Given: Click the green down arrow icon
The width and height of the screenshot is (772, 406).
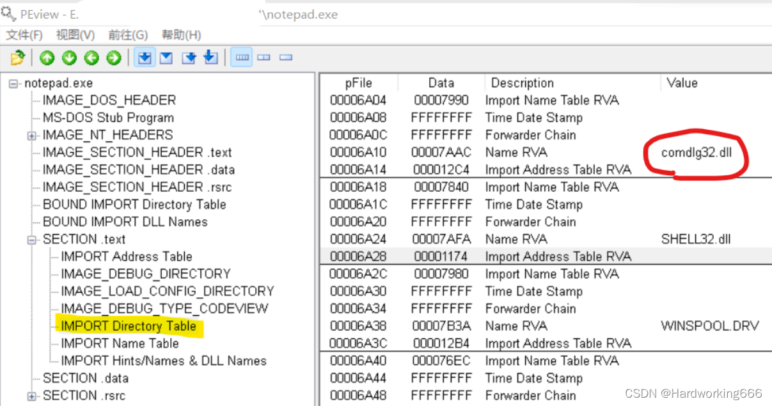Looking at the screenshot, I should [69, 58].
